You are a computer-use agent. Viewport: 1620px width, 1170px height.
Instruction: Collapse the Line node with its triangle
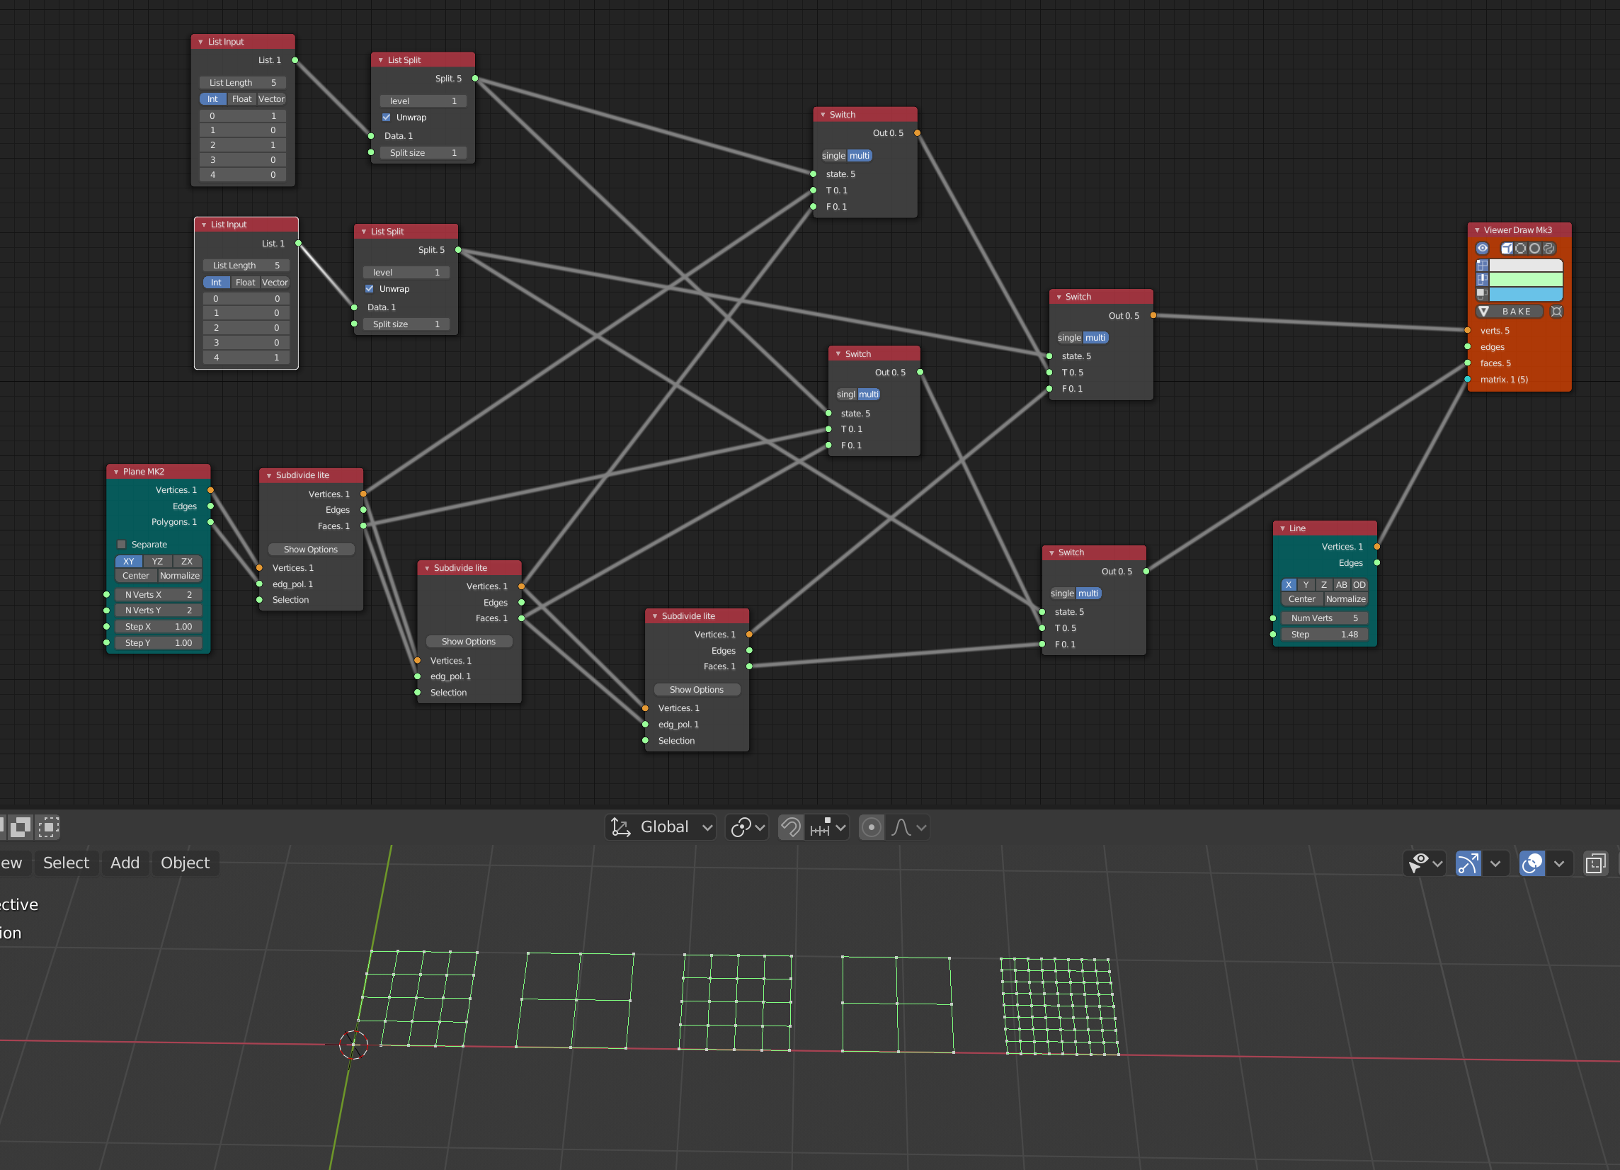click(x=1283, y=528)
